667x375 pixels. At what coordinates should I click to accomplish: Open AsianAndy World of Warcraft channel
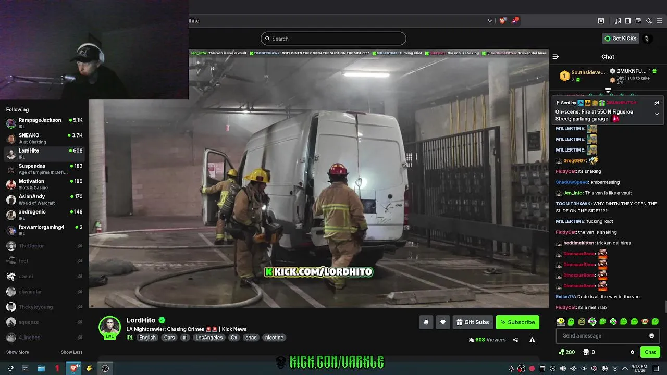click(44, 199)
